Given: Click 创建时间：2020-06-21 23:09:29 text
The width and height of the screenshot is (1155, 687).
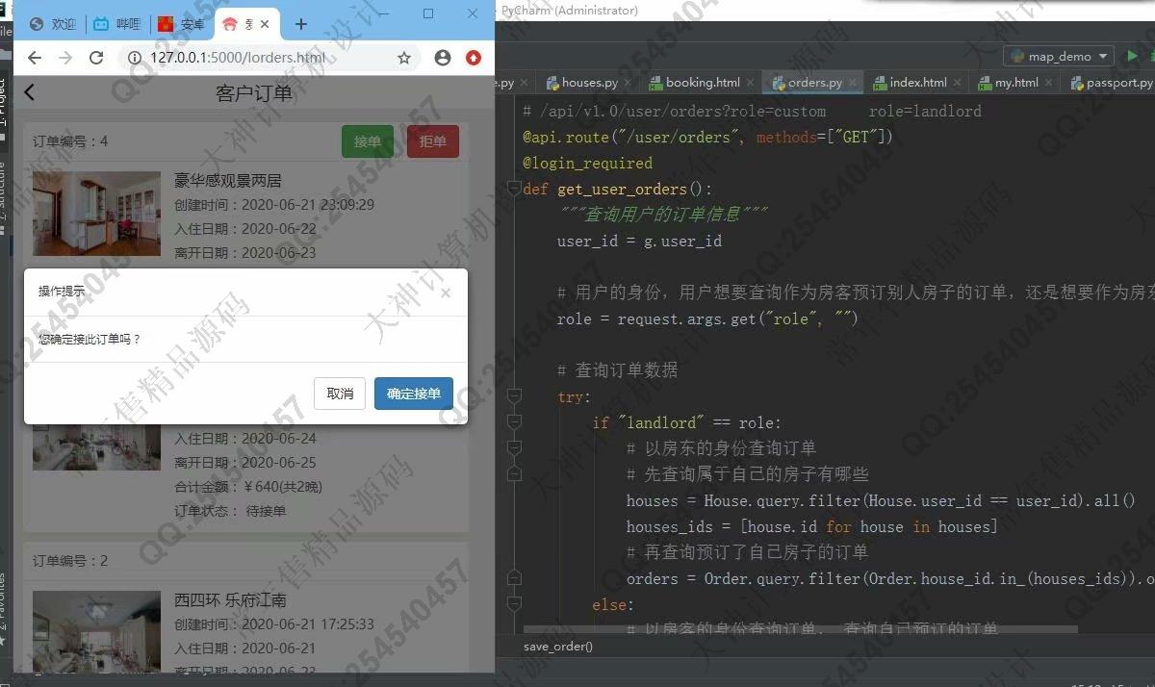Looking at the screenshot, I should coord(274,205).
